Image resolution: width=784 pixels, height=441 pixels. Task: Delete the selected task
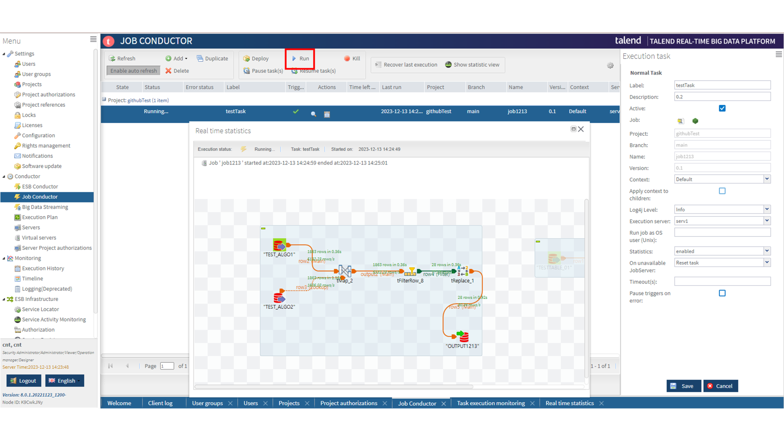click(x=177, y=71)
